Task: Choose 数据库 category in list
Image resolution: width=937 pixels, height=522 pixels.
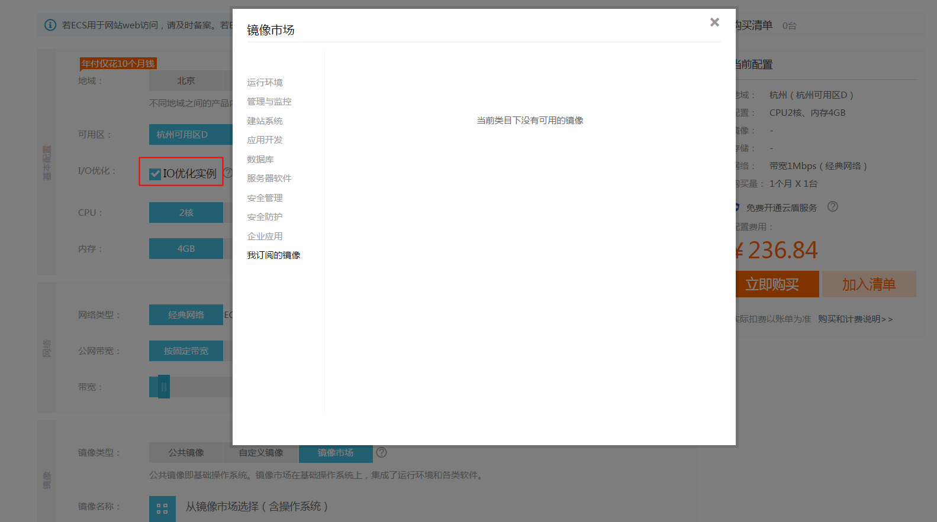Action: point(260,159)
